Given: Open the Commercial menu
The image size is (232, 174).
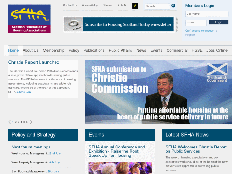Looking at the screenshot, I should tap(177, 50).
